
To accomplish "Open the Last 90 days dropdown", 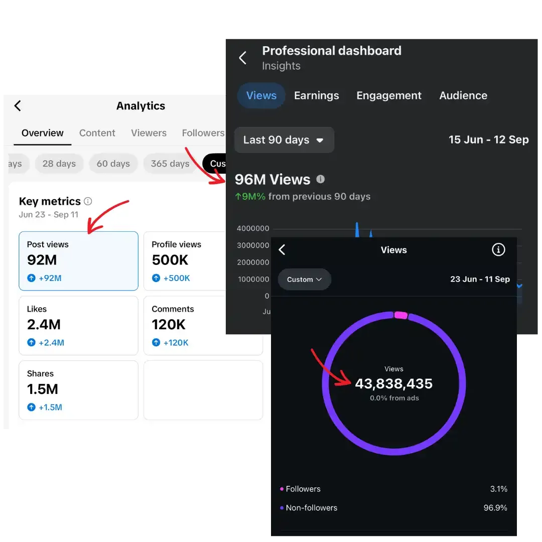I will click(x=284, y=140).
